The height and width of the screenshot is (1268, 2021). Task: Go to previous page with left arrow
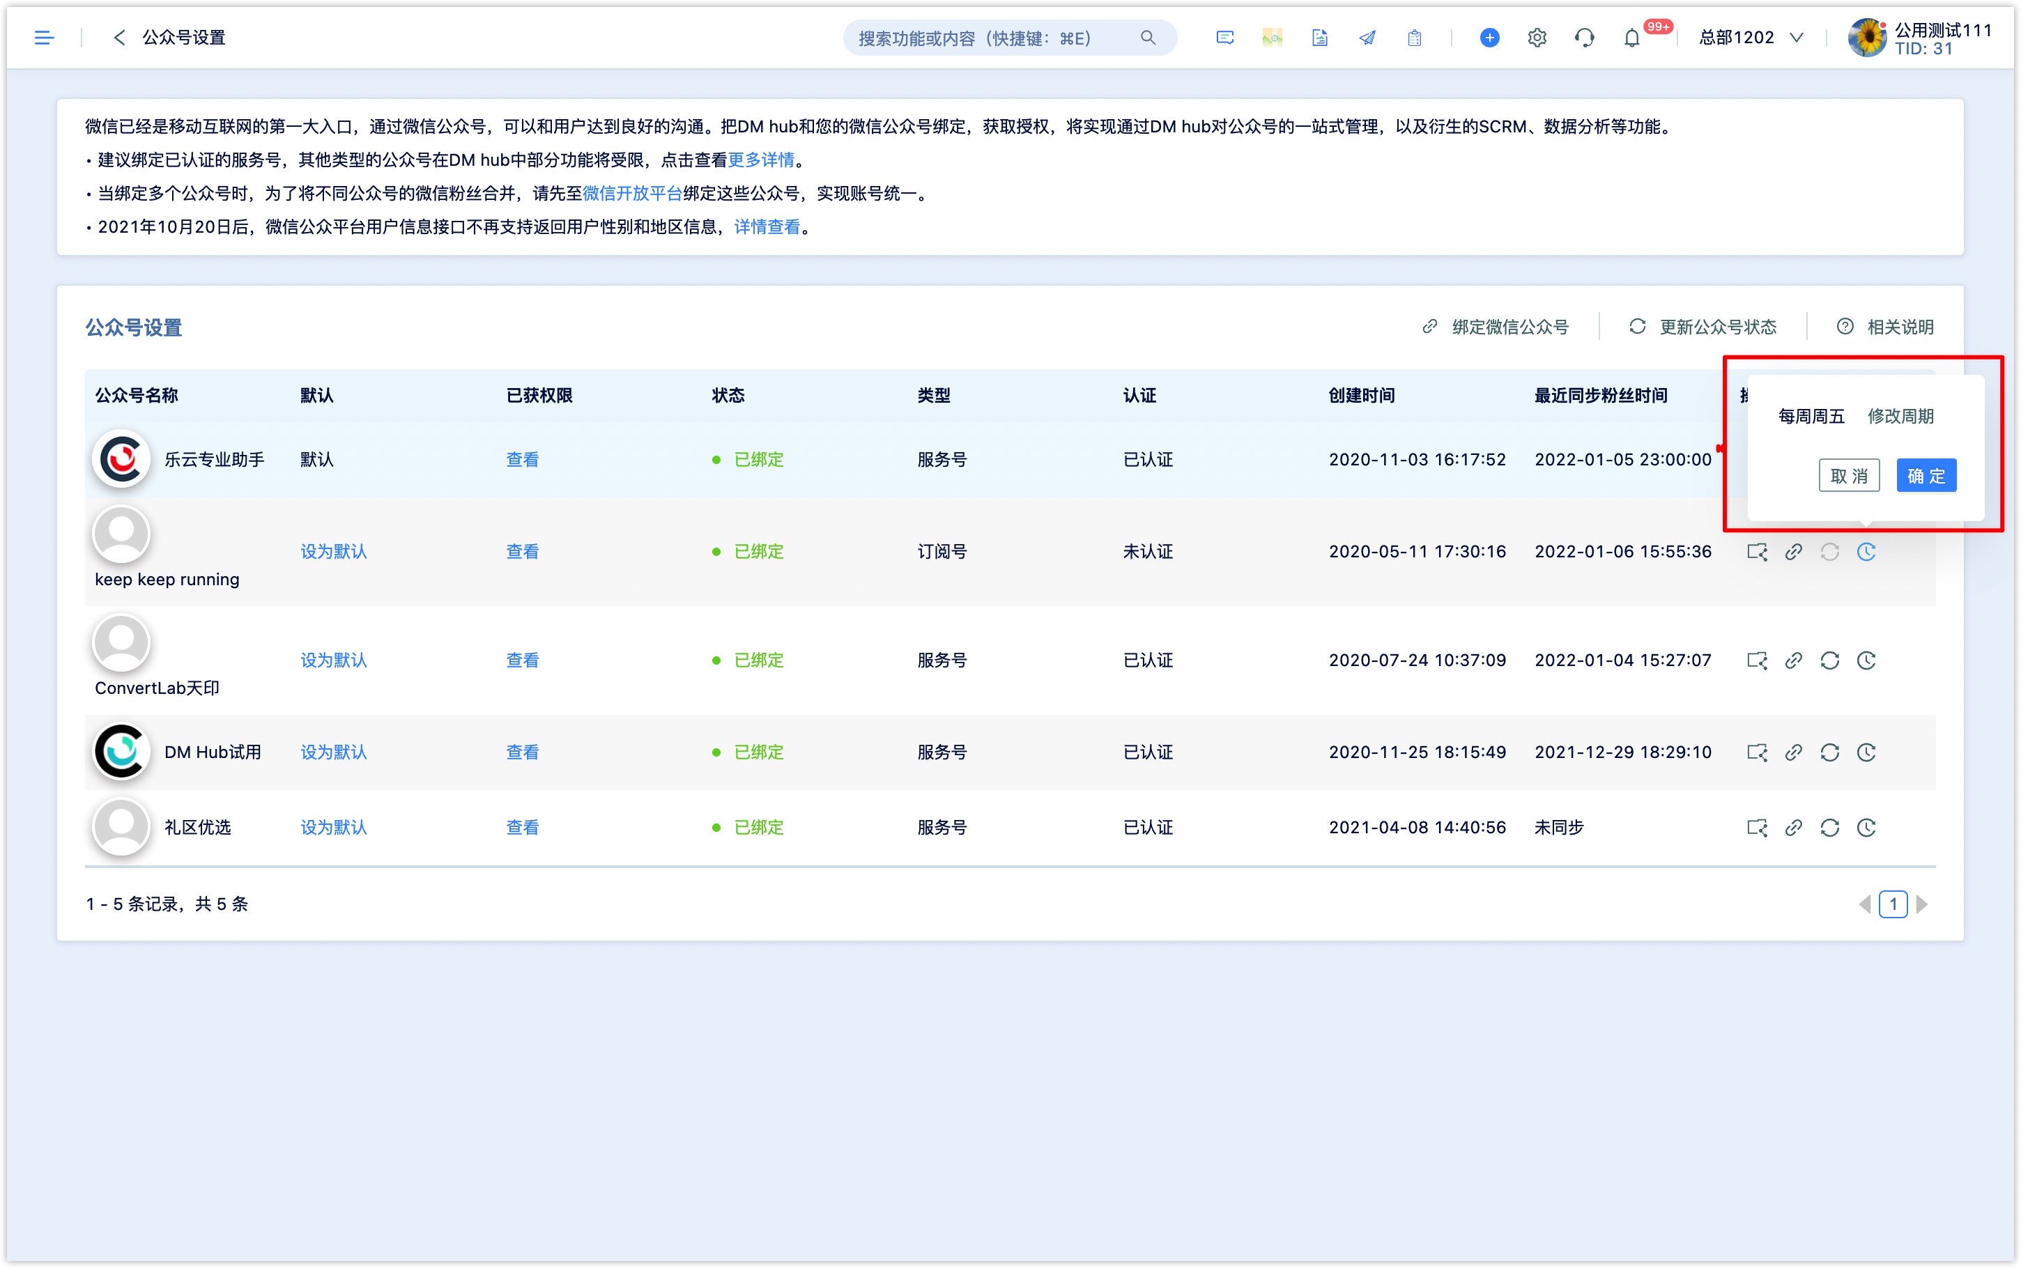click(x=1864, y=904)
